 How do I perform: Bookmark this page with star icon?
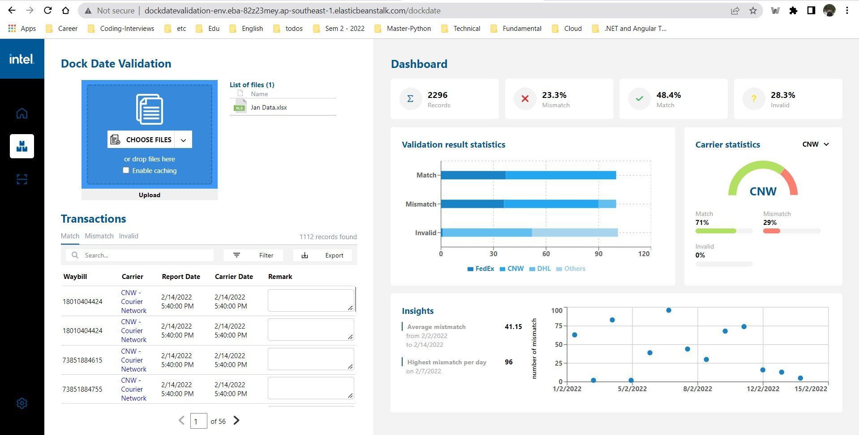(x=753, y=10)
